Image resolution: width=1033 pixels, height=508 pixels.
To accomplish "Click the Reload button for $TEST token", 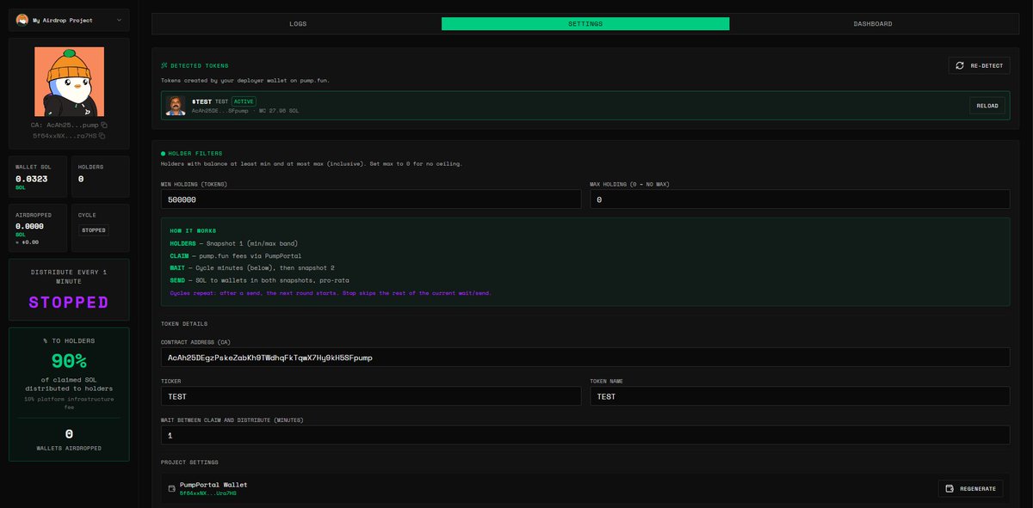I will (x=987, y=106).
